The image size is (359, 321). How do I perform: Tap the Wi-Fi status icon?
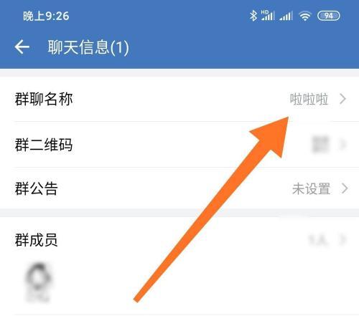(x=305, y=16)
